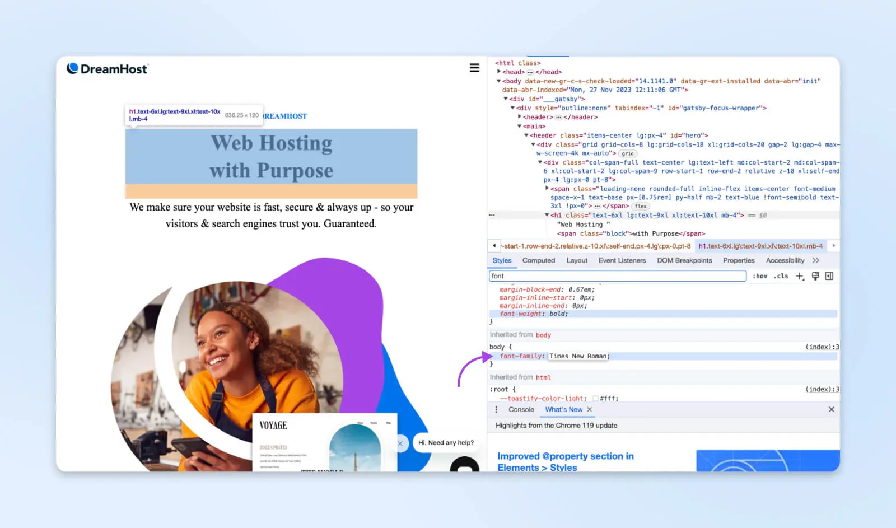The width and height of the screenshot is (896, 528).
Task: Expand the ellipsis inside the head element
Action: click(530, 72)
